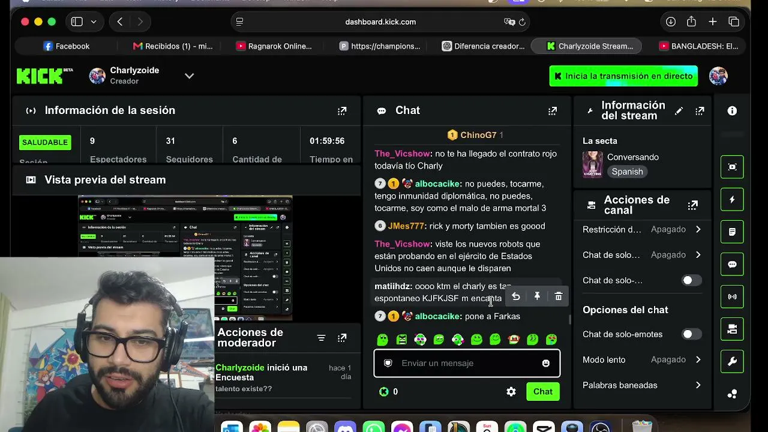Image resolution: width=768 pixels, height=432 pixels.
Task: Open the emoji picker in the message box
Action: [x=545, y=363]
